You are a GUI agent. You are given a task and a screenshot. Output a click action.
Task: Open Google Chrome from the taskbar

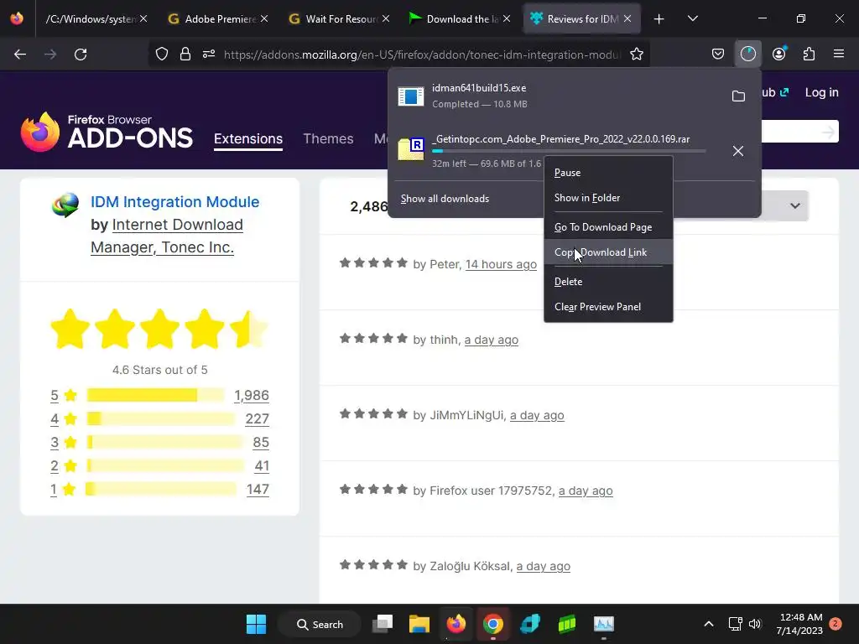click(x=492, y=624)
